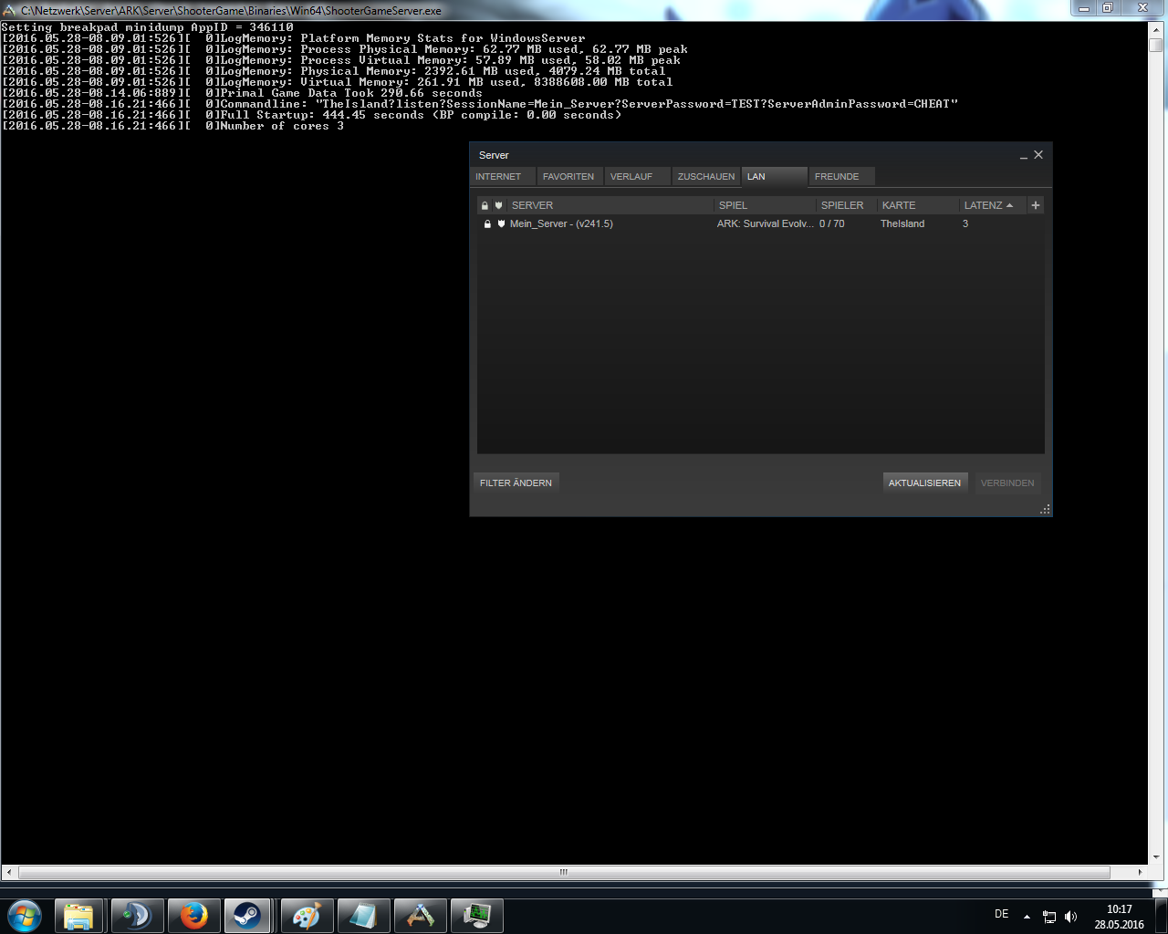Viewport: 1168px width, 934px height.
Task: Switch to the ARK server taskbar icon
Action: pyautogui.click(x=420, y=916)
